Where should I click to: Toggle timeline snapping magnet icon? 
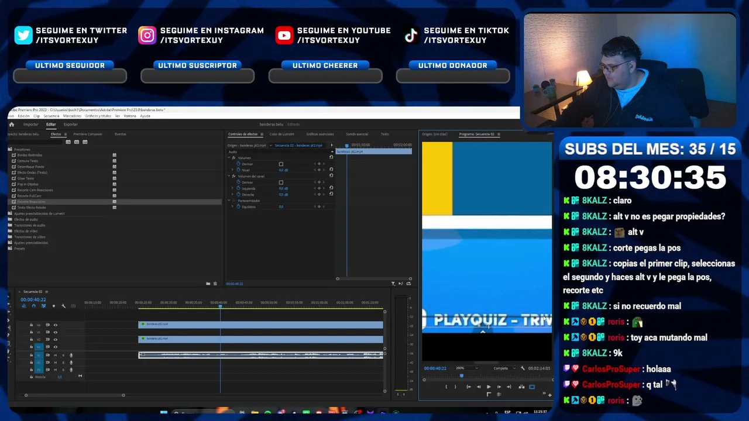click(33, 306)
